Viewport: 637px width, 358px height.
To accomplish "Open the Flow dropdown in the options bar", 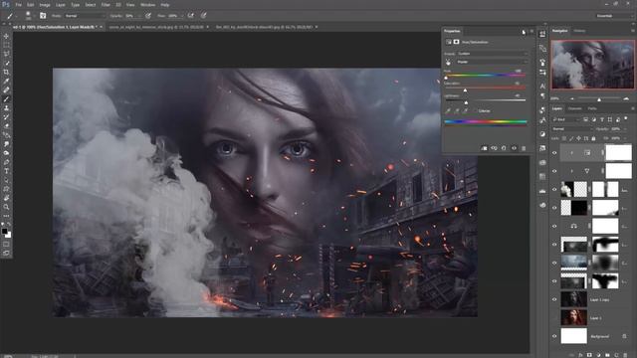I will tap(181, 16).
